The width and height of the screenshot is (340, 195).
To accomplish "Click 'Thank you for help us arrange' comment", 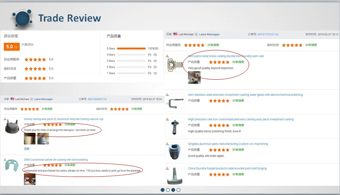I will click(60, 130).
